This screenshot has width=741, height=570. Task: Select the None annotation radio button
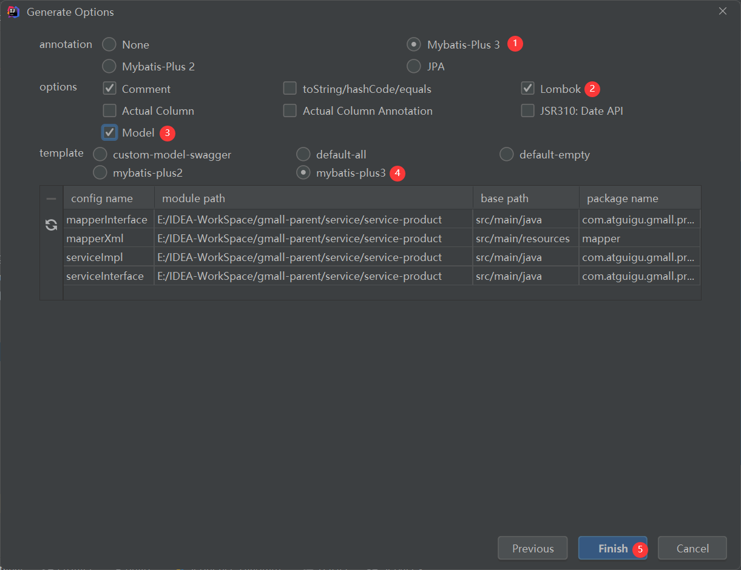pyautogui.click(x=109, y=44)
